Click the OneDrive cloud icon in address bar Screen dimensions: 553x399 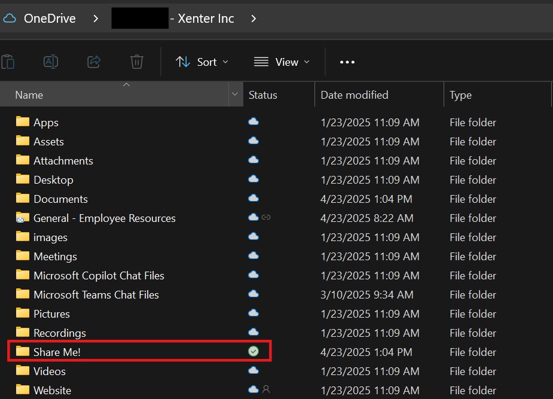10,19
